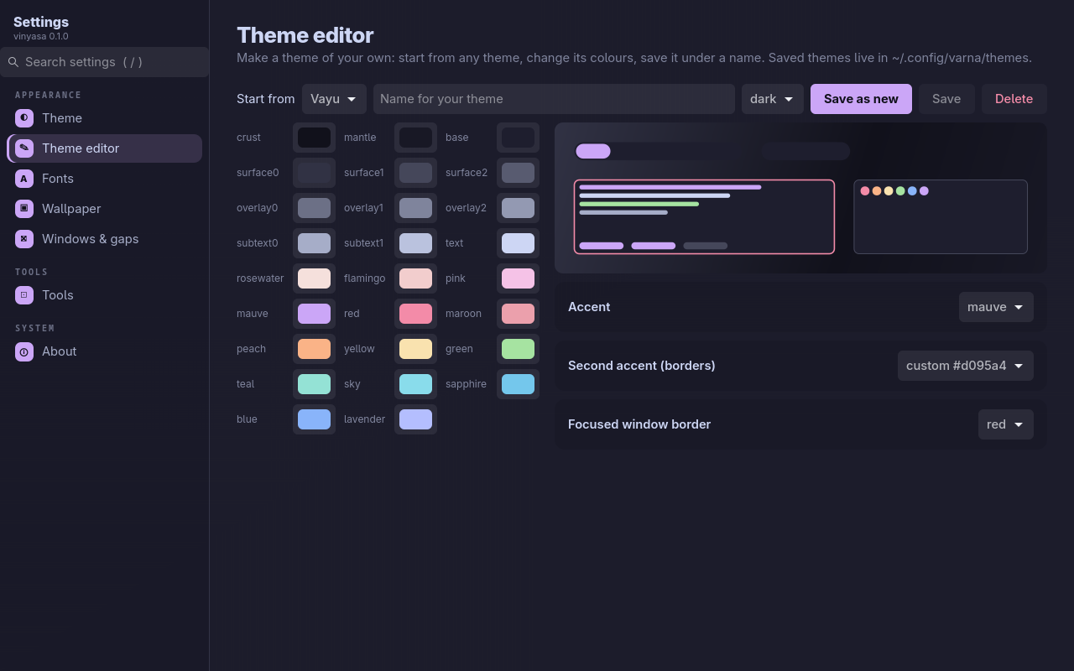Click the Delete button

pyautogui.click(x=1014, y=99)
